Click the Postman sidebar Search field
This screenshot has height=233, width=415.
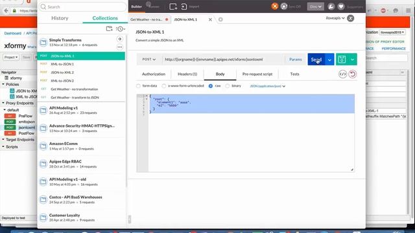click(83, 7)
